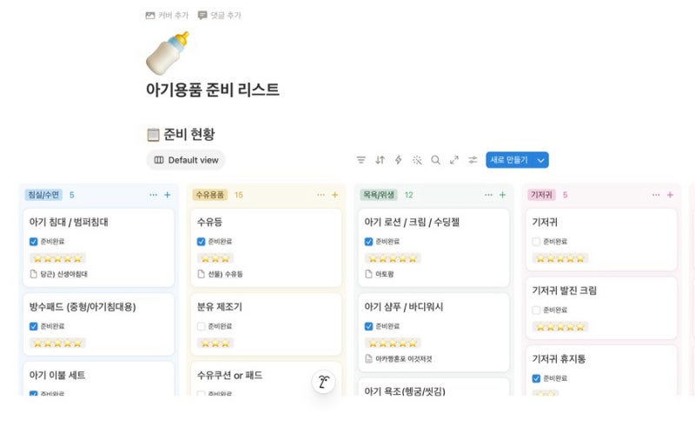695x421 pixels.
Task: Click page icon next to 당근) 신생아침대
Action: point(33,274)
